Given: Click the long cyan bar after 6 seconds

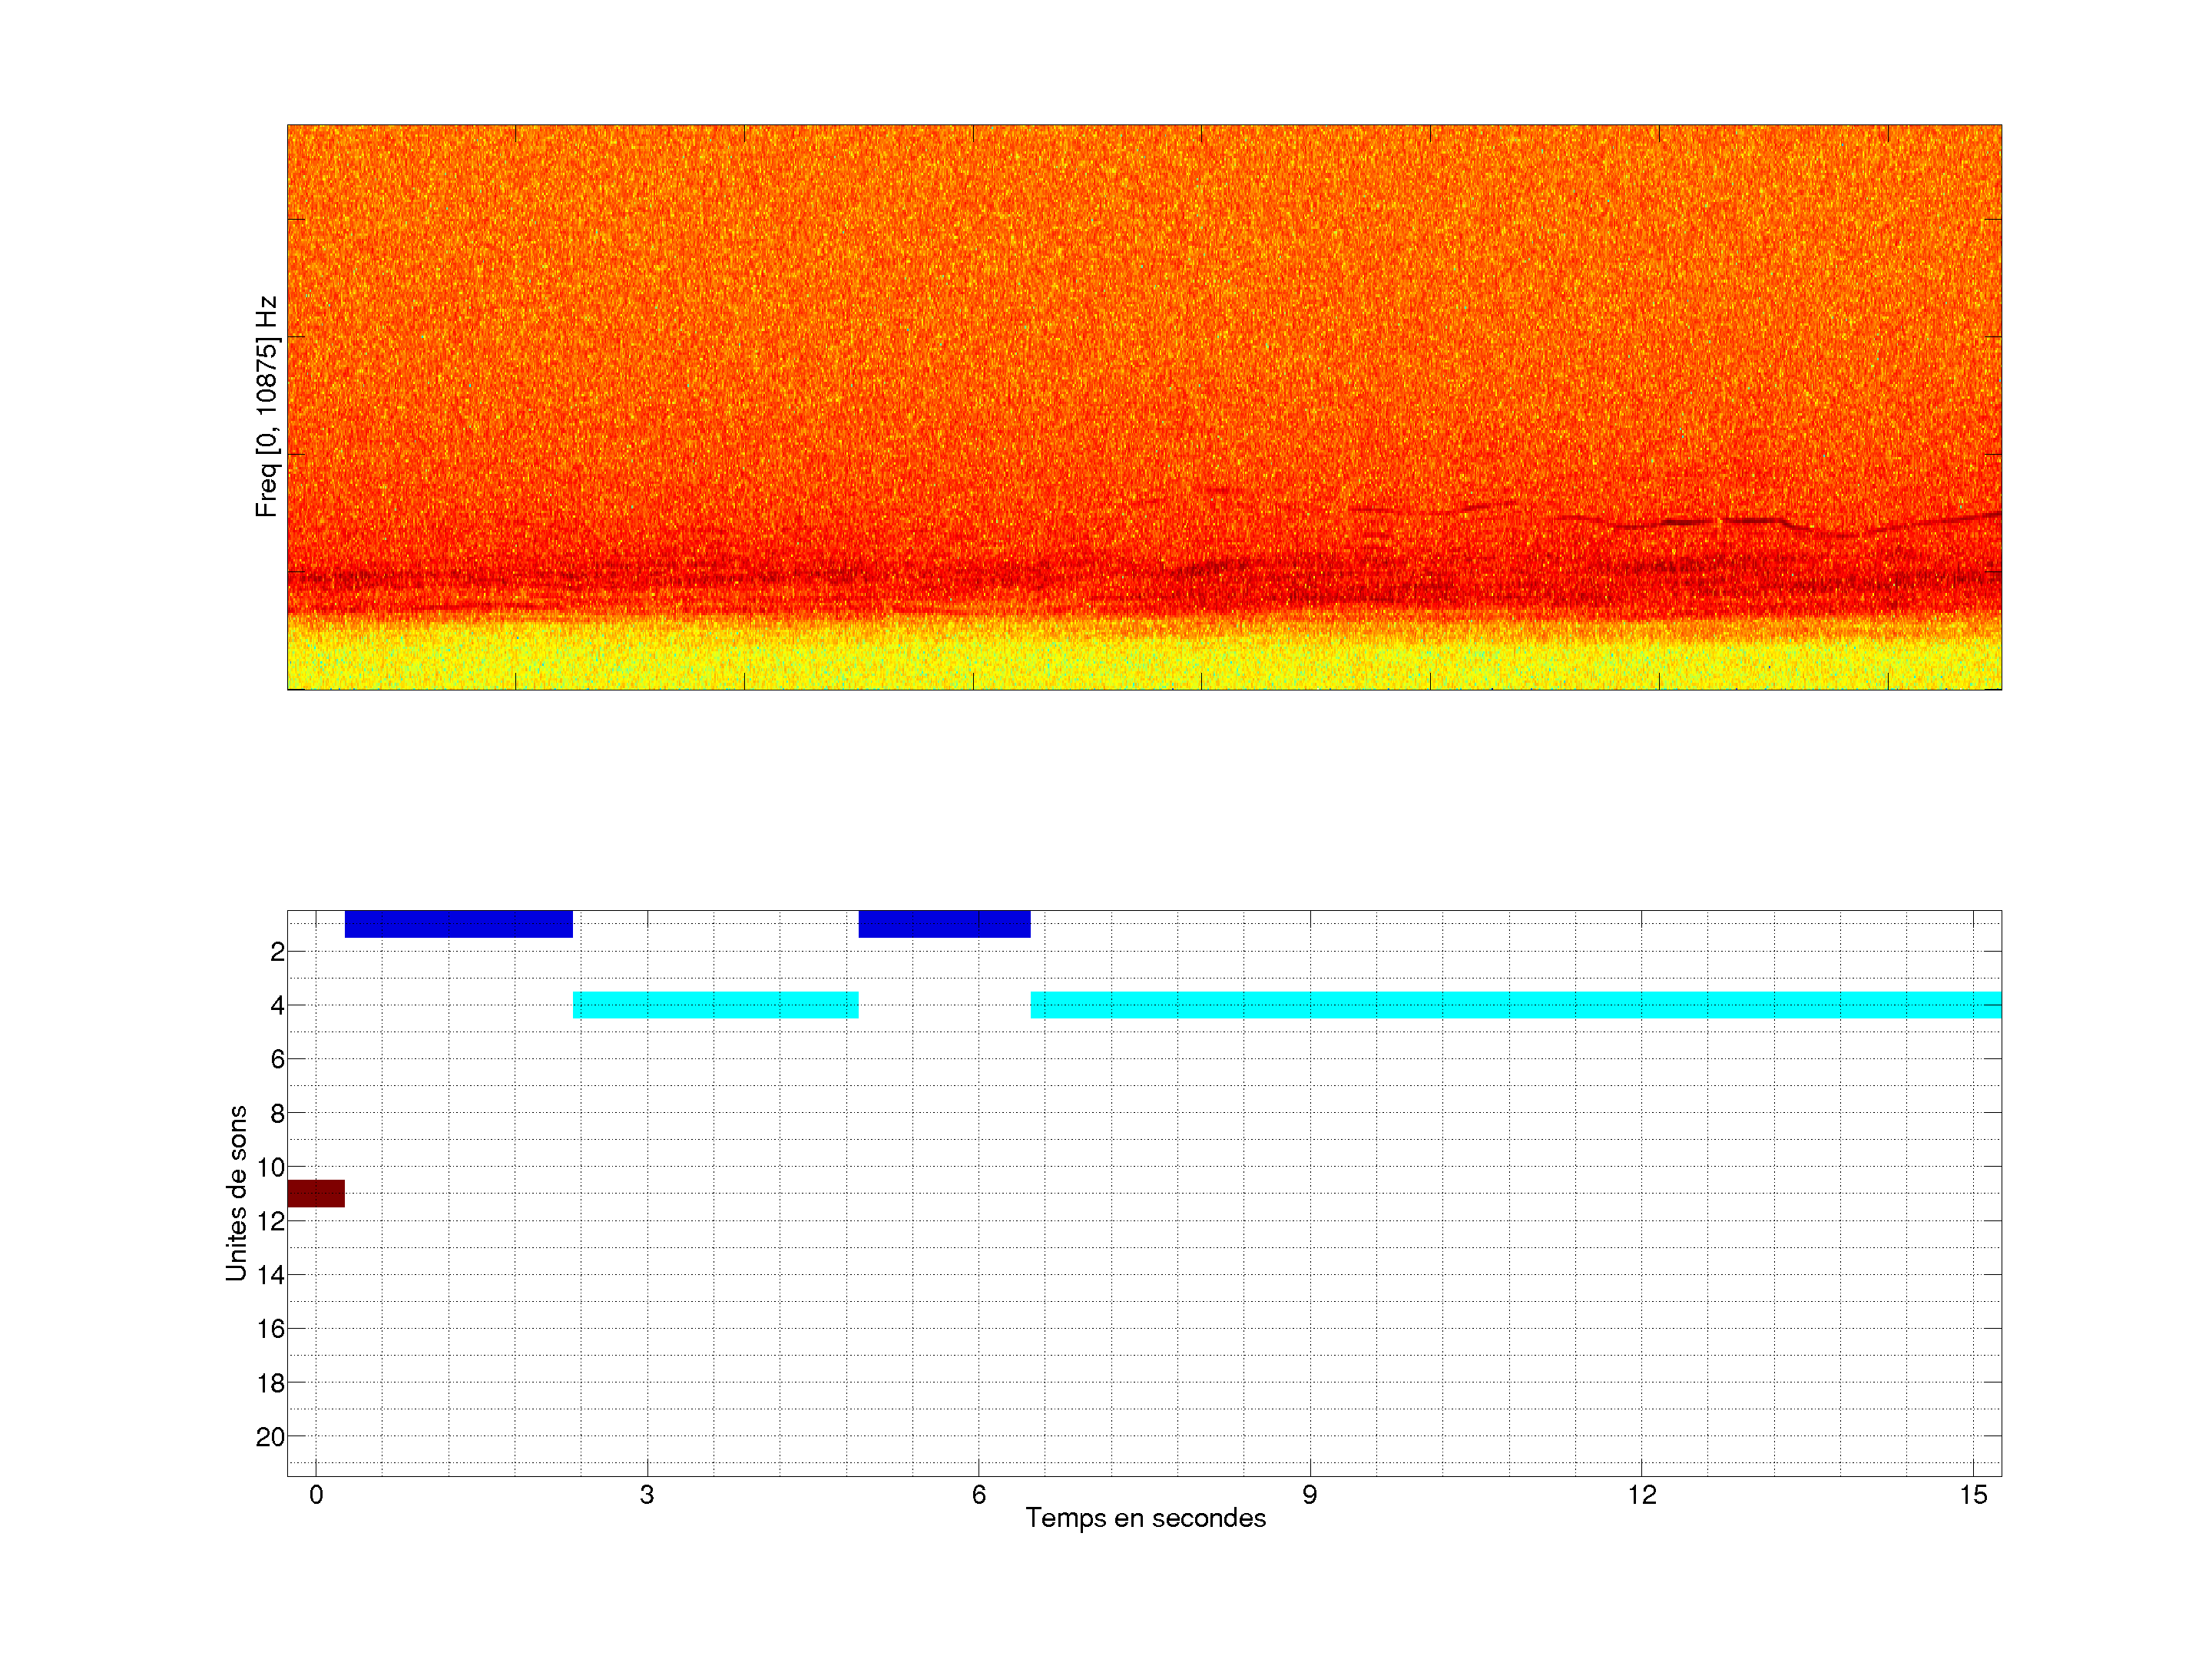Looking at the screenshot, I should point(1515,1005).
